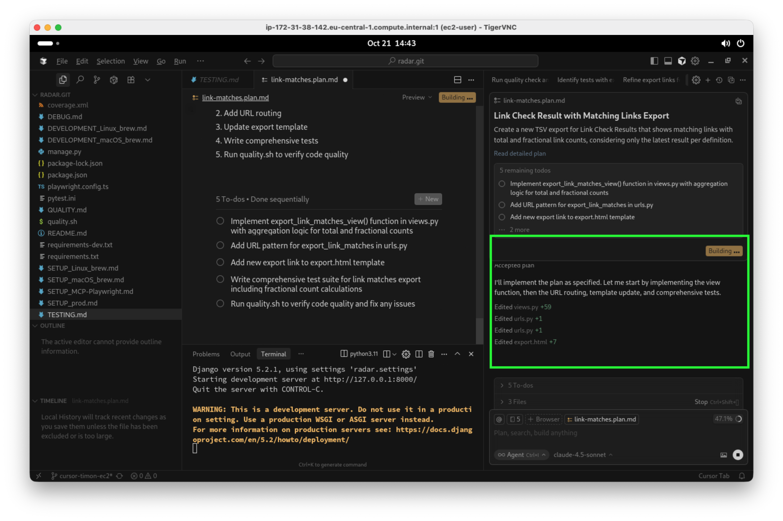Check off the Add URL pattern to-do

220,245
